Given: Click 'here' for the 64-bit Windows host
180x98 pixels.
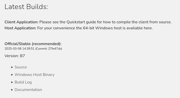Looking at the screenshot, I should (148, 28).
